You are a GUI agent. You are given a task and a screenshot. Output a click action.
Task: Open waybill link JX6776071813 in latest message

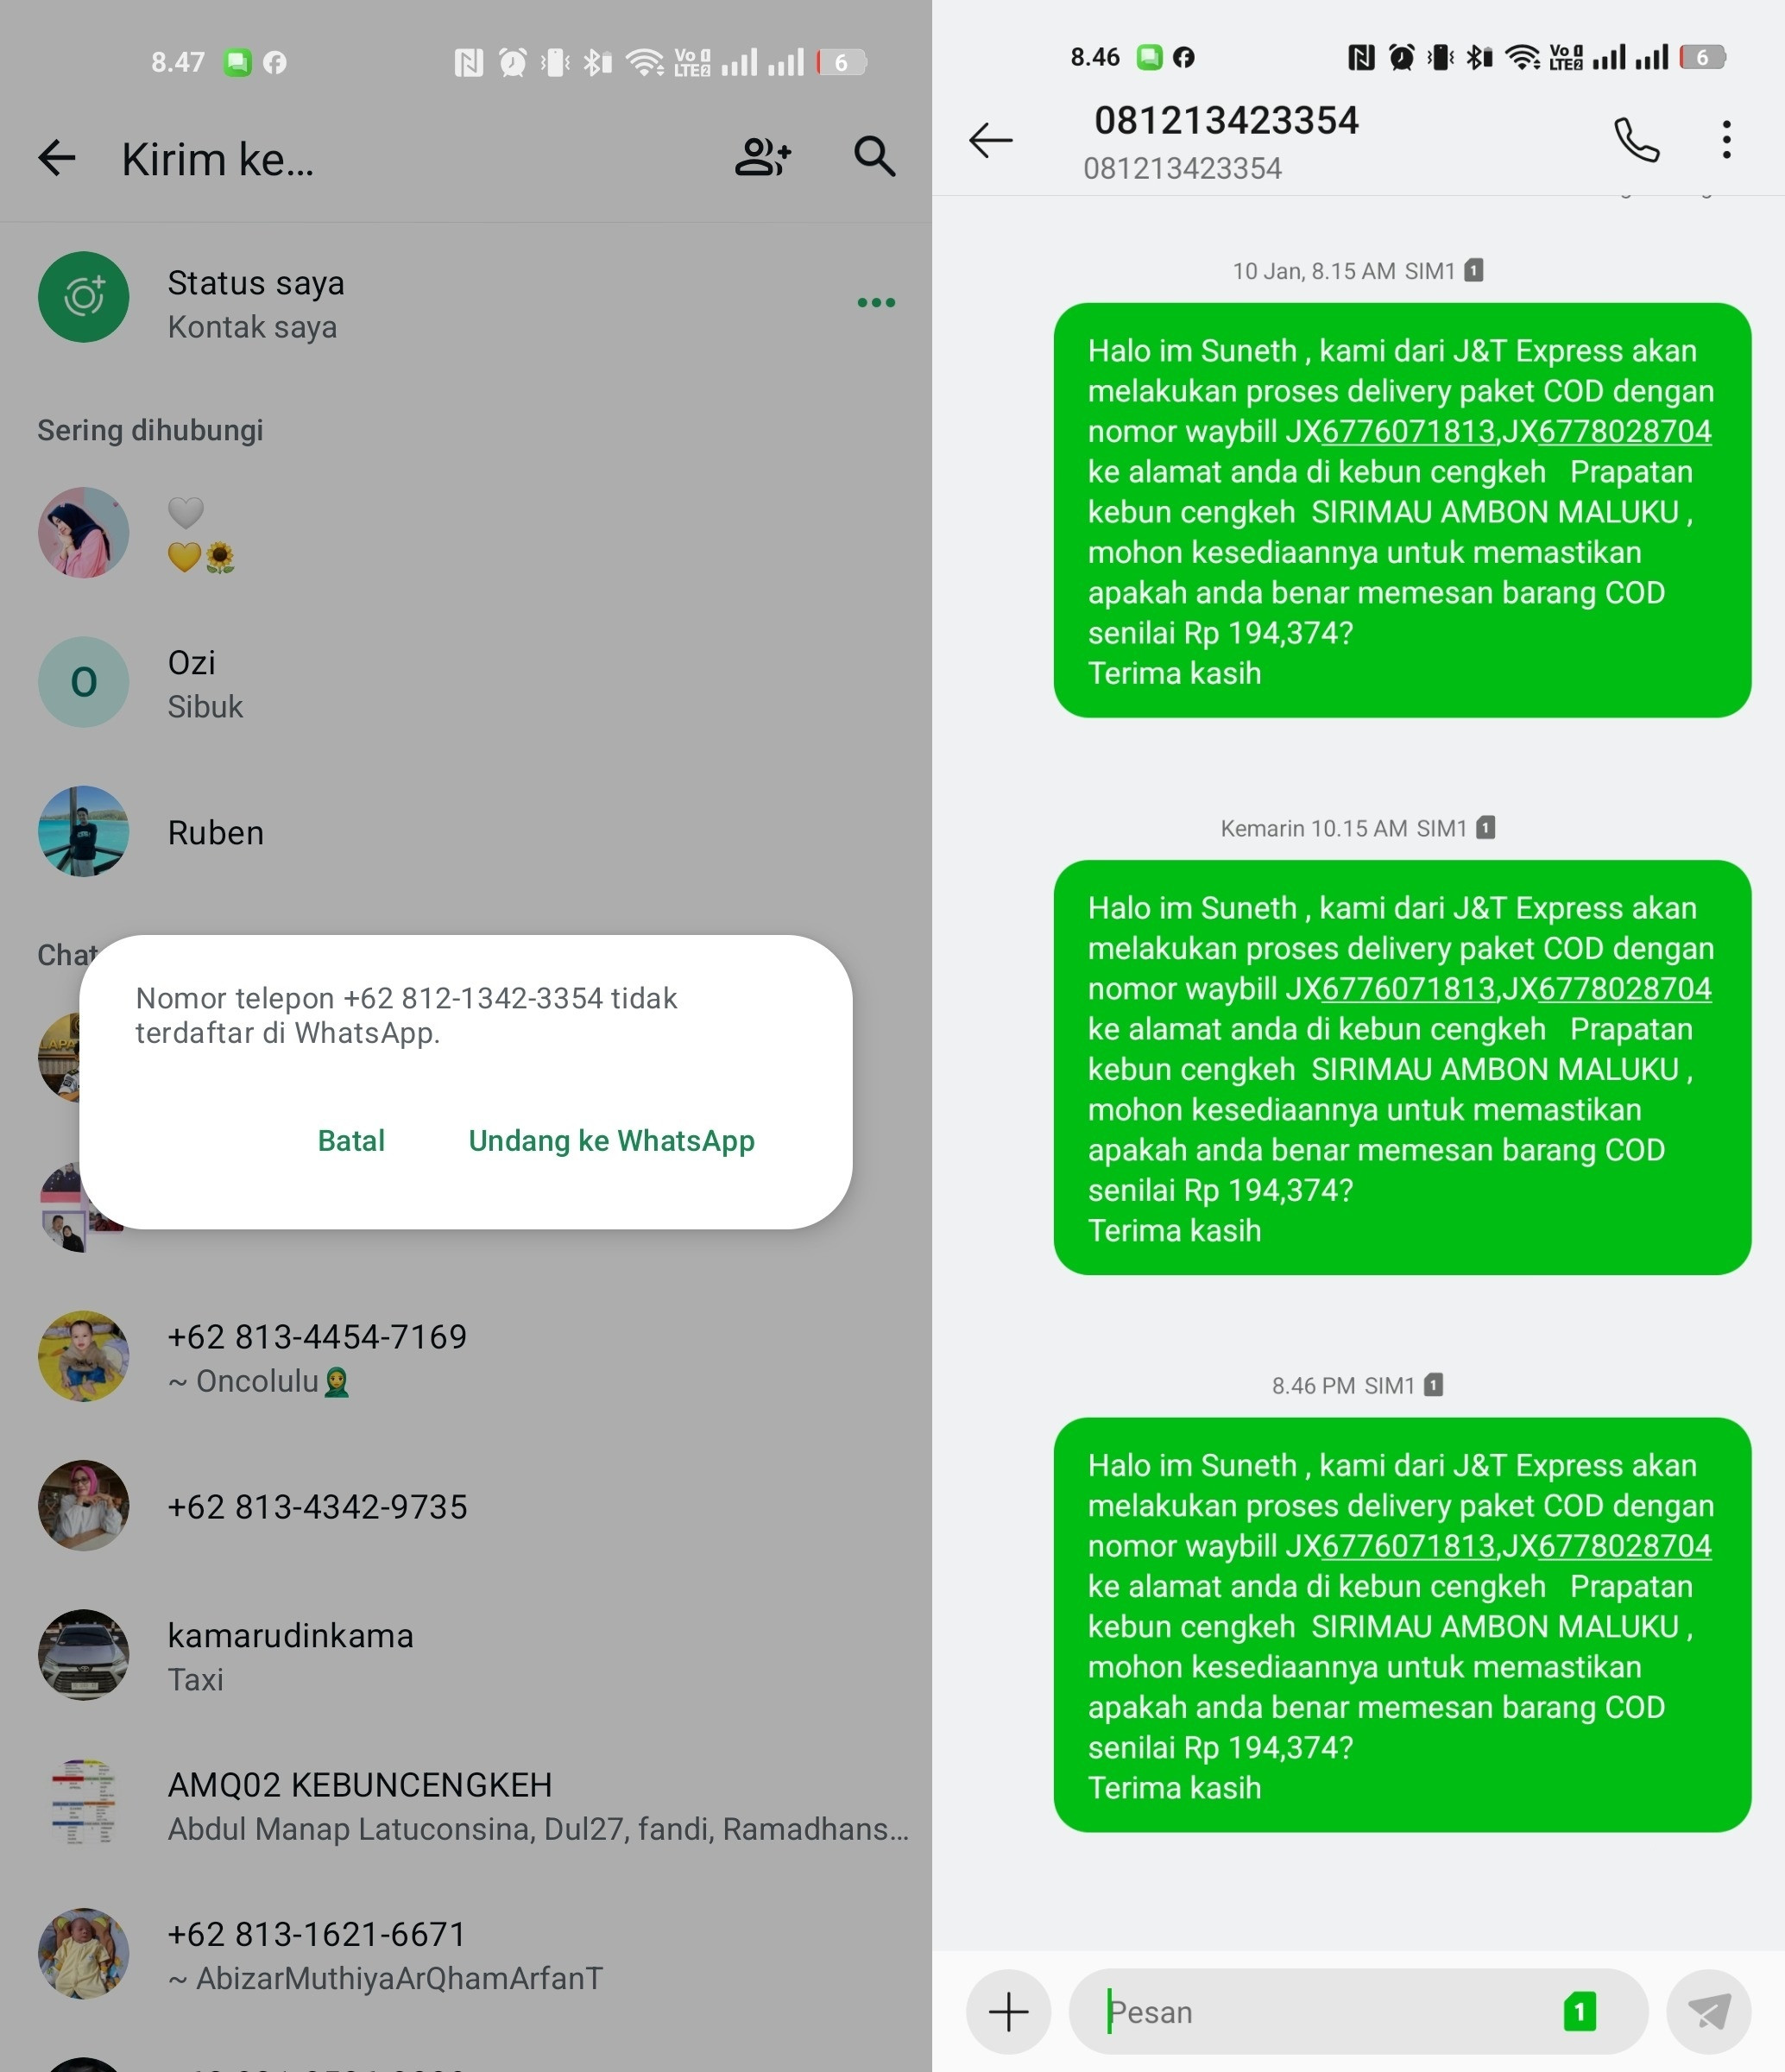pyautogui.click(x=1408, y=1546)
